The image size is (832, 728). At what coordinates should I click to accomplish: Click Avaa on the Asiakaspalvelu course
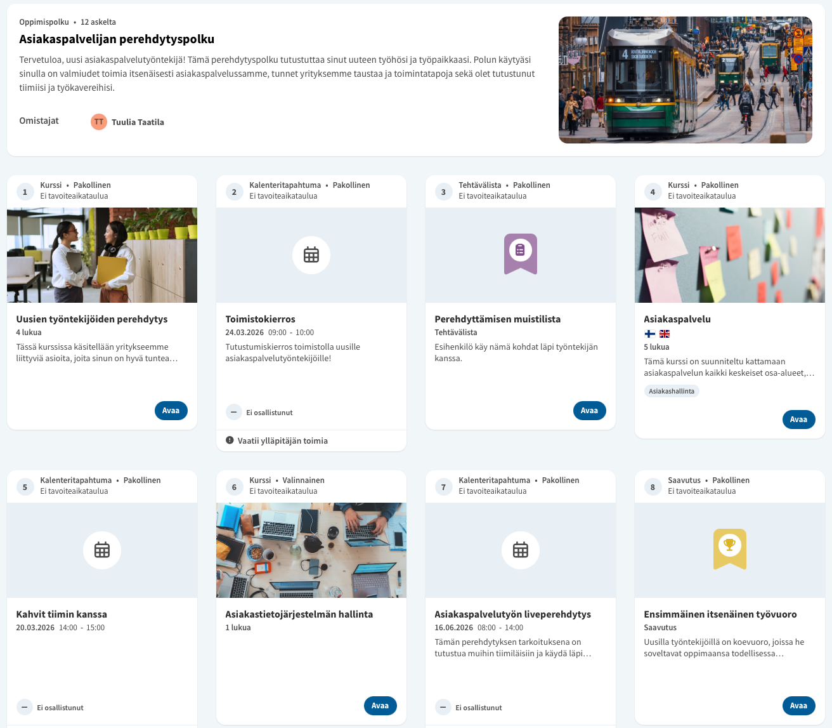click(x=799, y=420)
